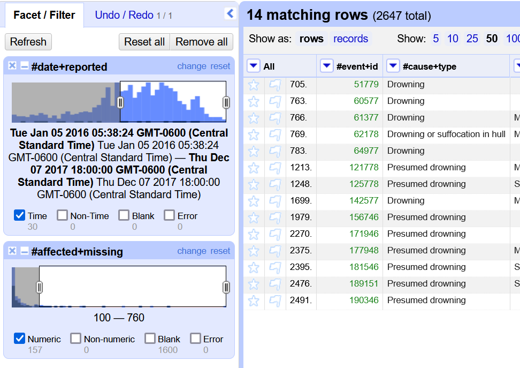
Task: Open #cause+type column dropdown menu
Action: pos(393,66)
